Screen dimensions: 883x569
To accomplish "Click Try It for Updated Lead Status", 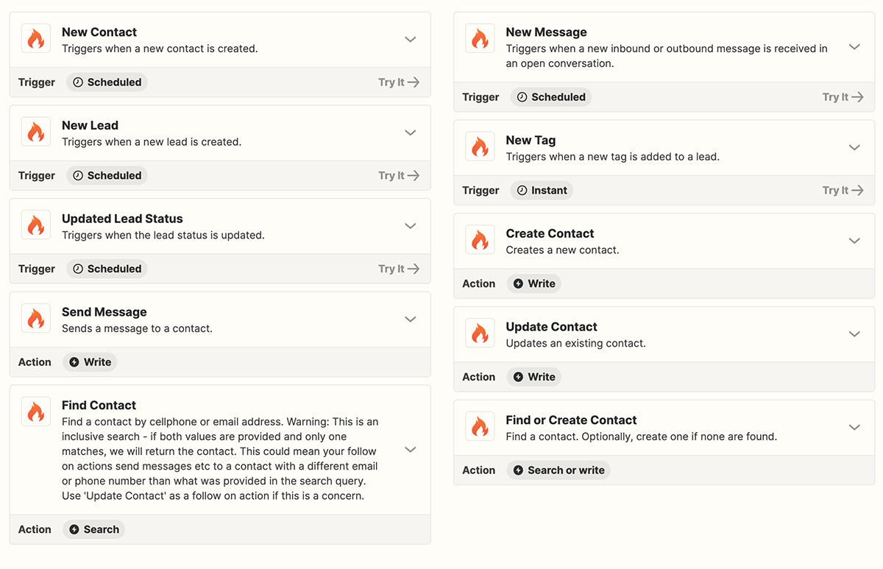I will click(x=399, y=269).
